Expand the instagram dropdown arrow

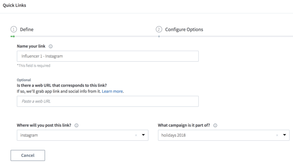(143, 135)
